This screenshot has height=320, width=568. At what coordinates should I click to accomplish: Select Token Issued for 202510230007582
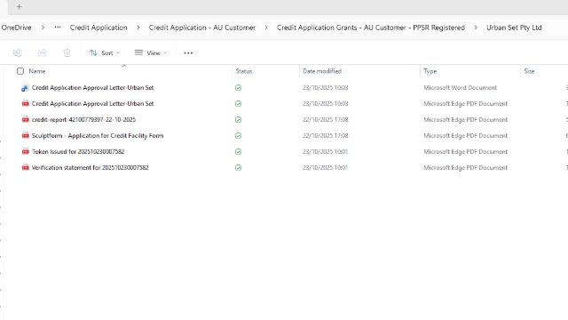click(x=78, y=151)
